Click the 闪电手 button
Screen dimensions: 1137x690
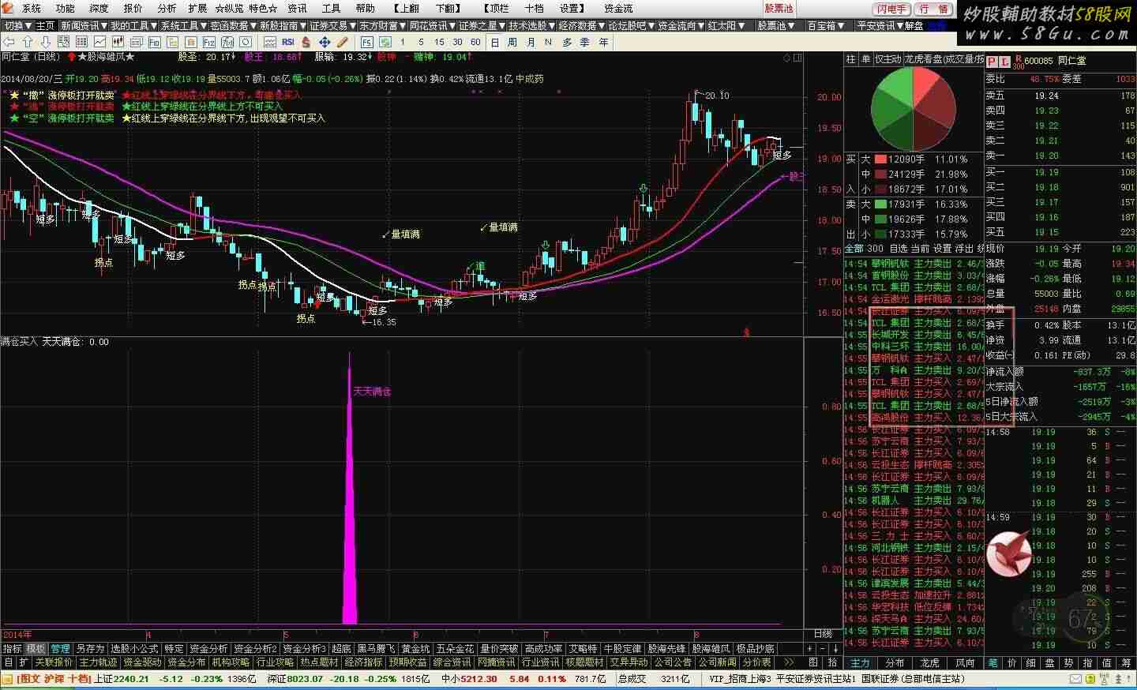(891, 9)
